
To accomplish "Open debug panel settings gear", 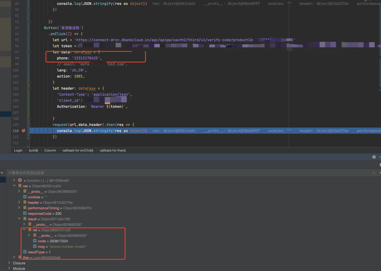I will 374,157.
